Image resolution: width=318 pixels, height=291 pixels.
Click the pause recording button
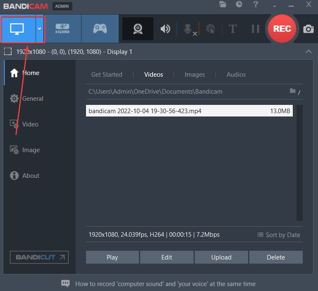255,29
